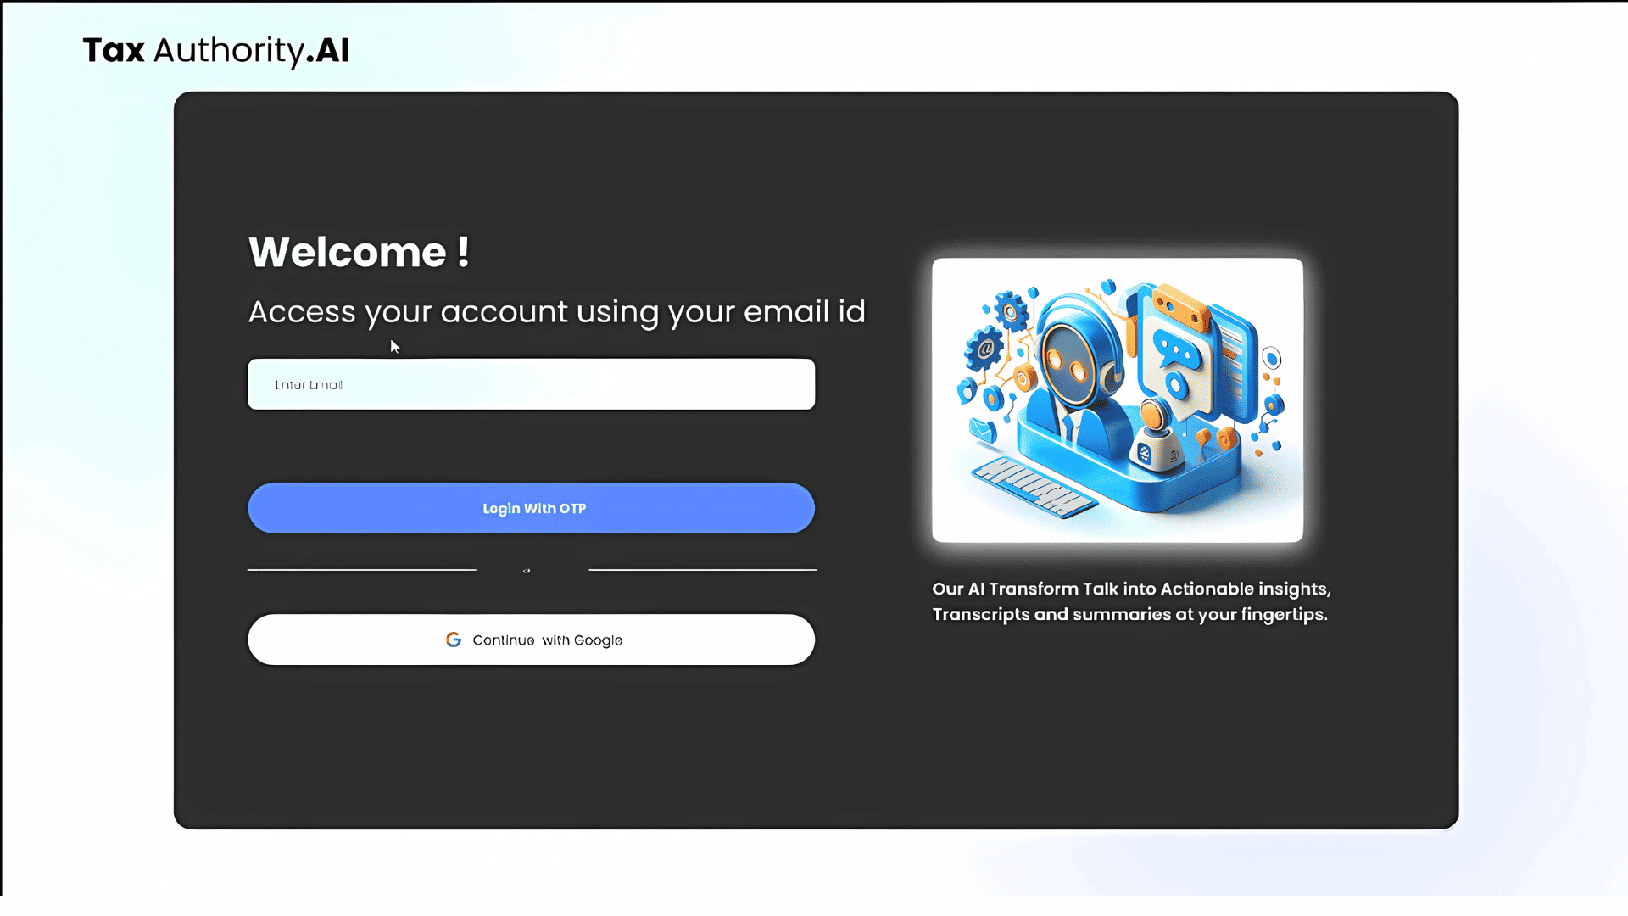Viewport: 1628px width, 916px height.
Task: Click the left divider line beside 'or'
Action: pyautogui.click(x=362, y=570)
